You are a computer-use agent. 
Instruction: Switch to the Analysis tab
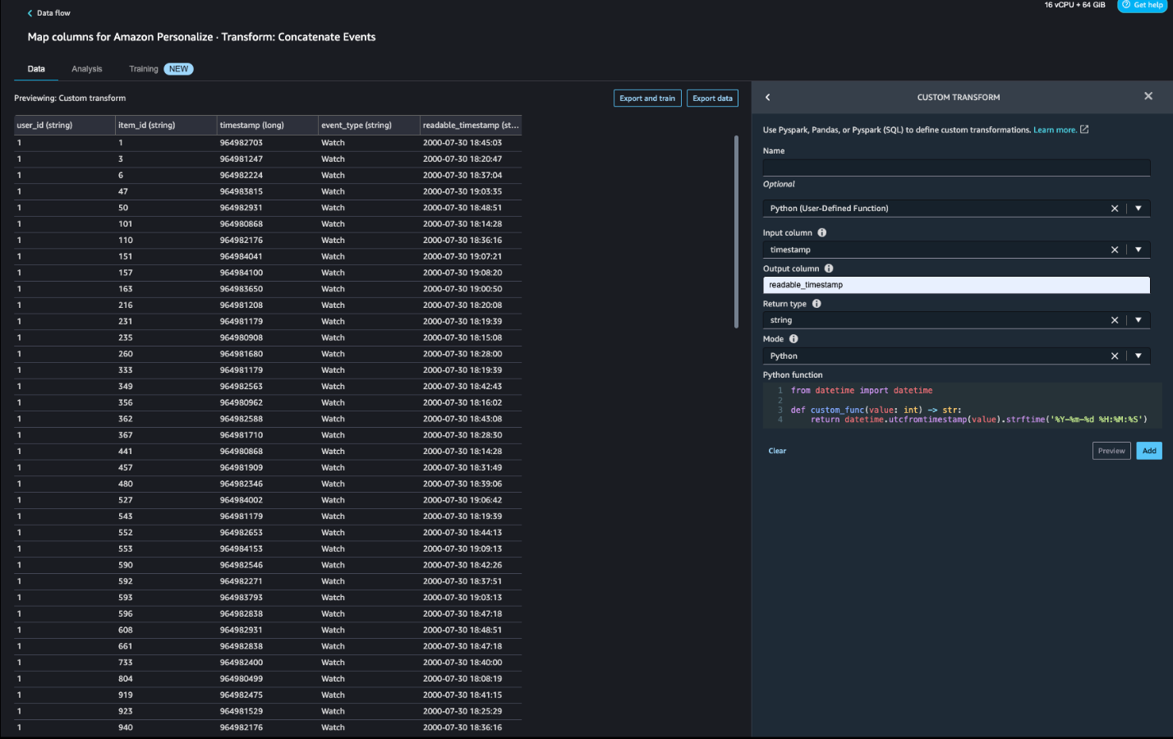click(86, 69)
